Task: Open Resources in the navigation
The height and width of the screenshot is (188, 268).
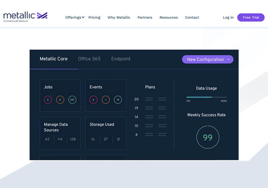Action: pyautogui.click(x=169, y=17)
